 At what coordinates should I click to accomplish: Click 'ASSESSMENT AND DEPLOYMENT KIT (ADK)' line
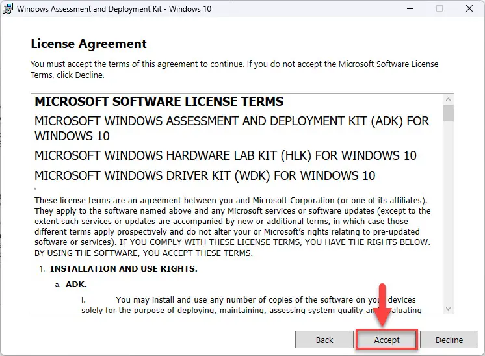pos(231,129)
